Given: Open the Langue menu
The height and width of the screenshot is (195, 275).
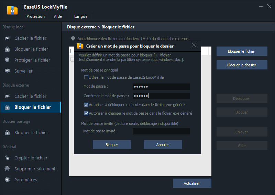Looking at the screenshot, I should tap(81, 16).
